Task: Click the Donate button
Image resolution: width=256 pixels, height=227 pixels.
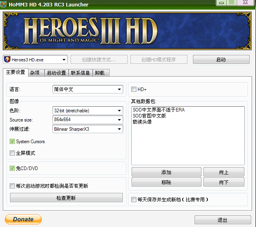Action: 23,219
